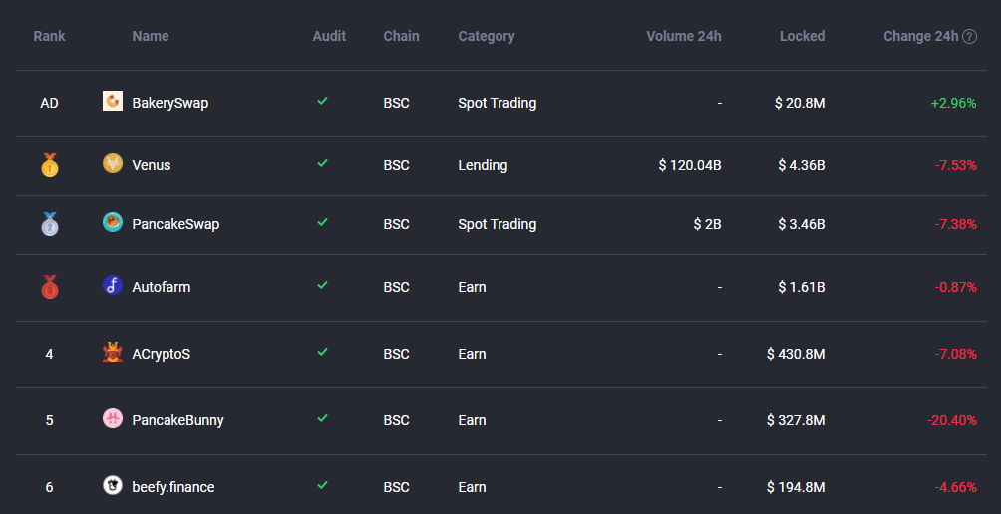Click rank number 4 for ACryptoS

49,354
